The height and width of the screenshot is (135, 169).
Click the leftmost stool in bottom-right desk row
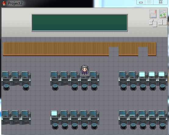tap(124, 126)
